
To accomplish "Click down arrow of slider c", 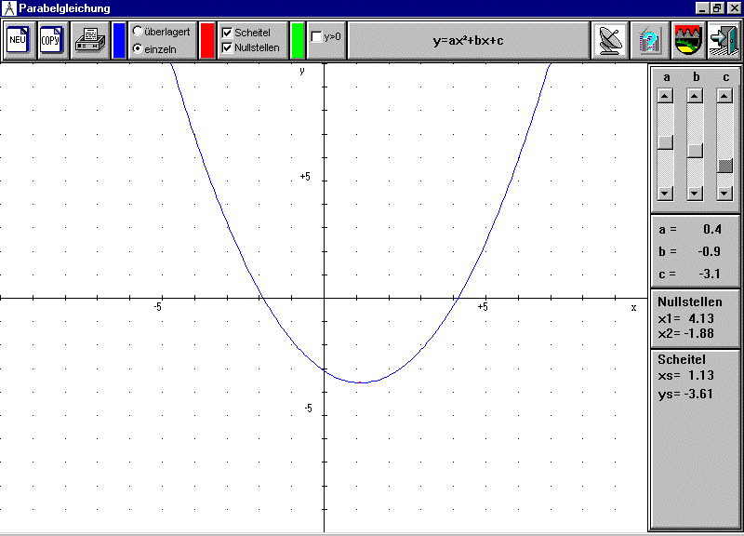I will click(724, 194).
